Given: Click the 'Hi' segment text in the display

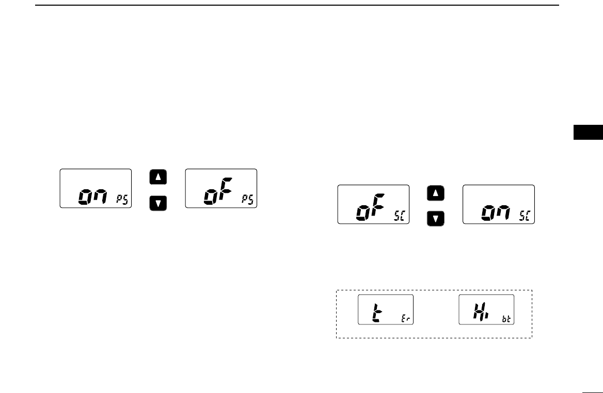Looking at the screenshot, I should [481, 312].
